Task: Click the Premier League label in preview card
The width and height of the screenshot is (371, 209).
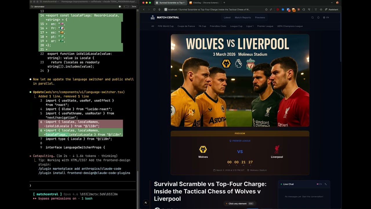Action: (240, 141)
